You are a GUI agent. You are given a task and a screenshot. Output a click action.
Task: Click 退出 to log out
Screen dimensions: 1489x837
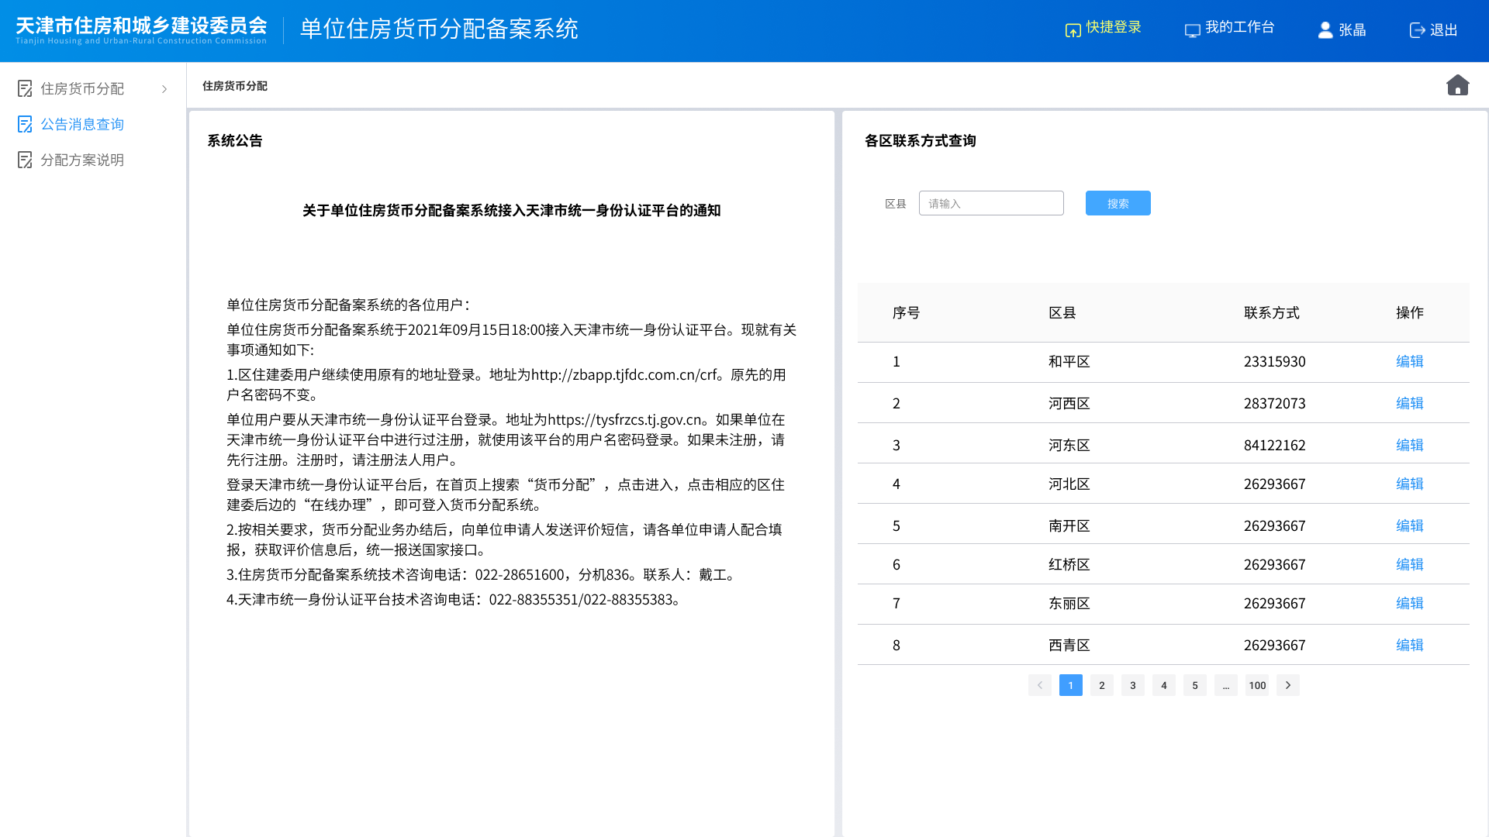(x=1443, y=30)
